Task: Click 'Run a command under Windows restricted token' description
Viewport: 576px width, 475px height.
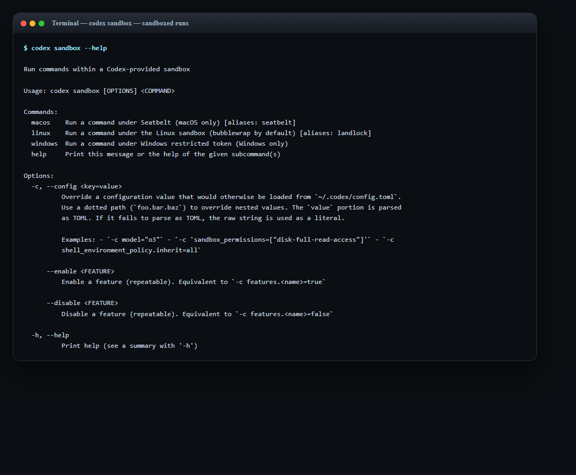Action: click(x=176, y=144)
